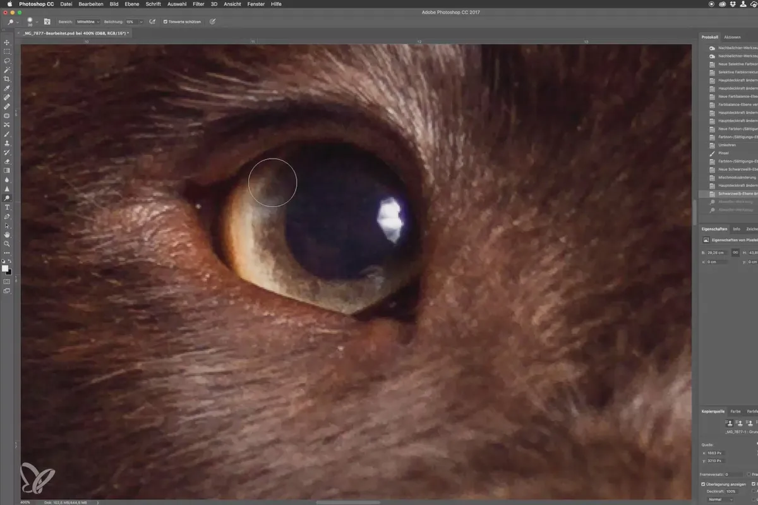Select the Brush tool
Image resolution: width=758 pixels, height=505 pixels.
[x=7, y=134]
